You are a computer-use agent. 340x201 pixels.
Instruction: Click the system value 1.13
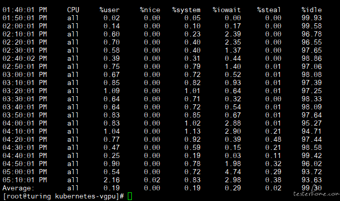click(x=192, y=132)
